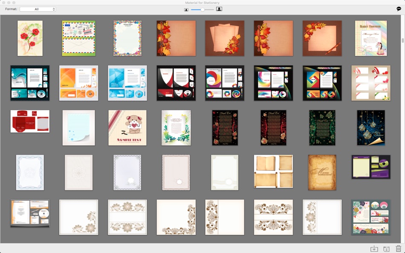Select the stacked autumn papers thumbnail
Screen dimensions: 405x253
click(x=225, y=38)
